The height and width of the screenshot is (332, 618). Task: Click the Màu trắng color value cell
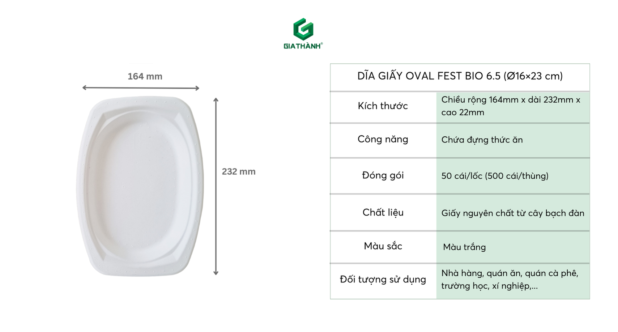click(464, 247)
